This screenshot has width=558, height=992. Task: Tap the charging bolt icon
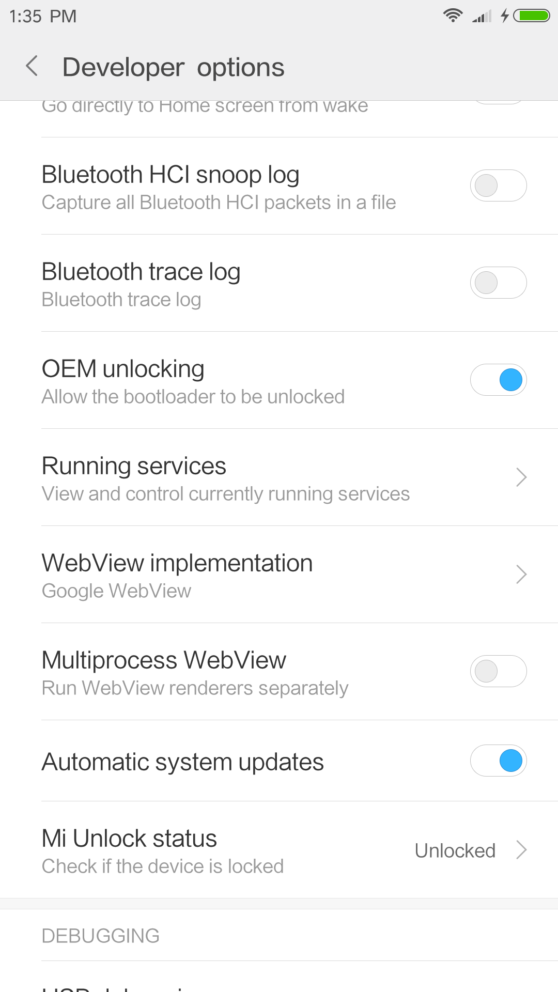pos(505,16)
